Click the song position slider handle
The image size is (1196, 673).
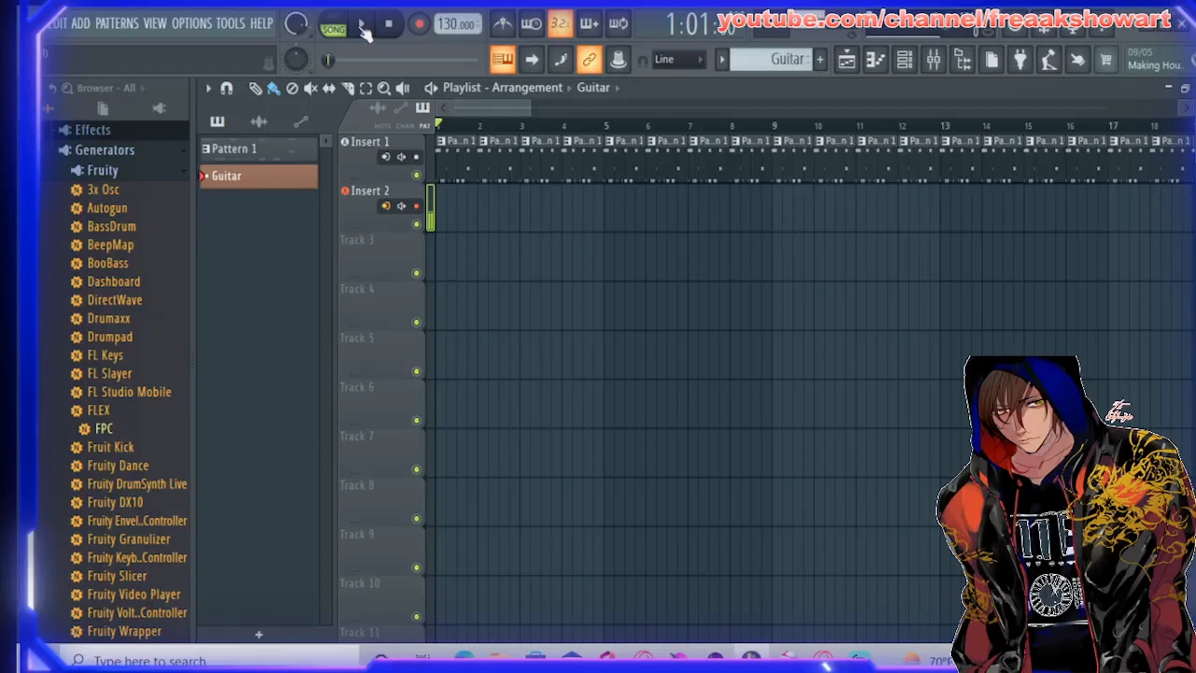(x=328, y=61)
